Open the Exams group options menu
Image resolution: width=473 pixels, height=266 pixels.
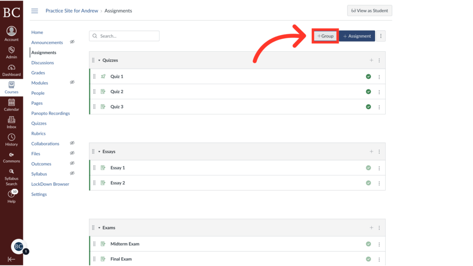(379, 227)
